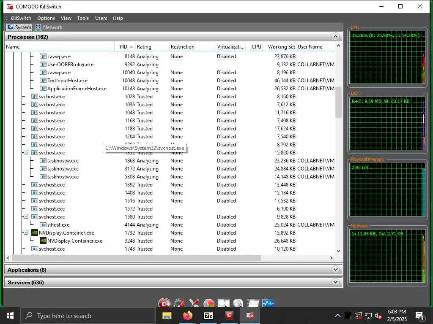This screenshot has height=324, width=433.
Task: Open 7-Zip from the taskbar
Action: [x=208, y=316]
